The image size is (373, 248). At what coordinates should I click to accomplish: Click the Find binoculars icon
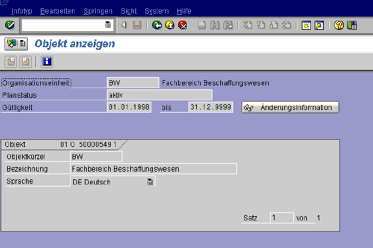(215, 25)
